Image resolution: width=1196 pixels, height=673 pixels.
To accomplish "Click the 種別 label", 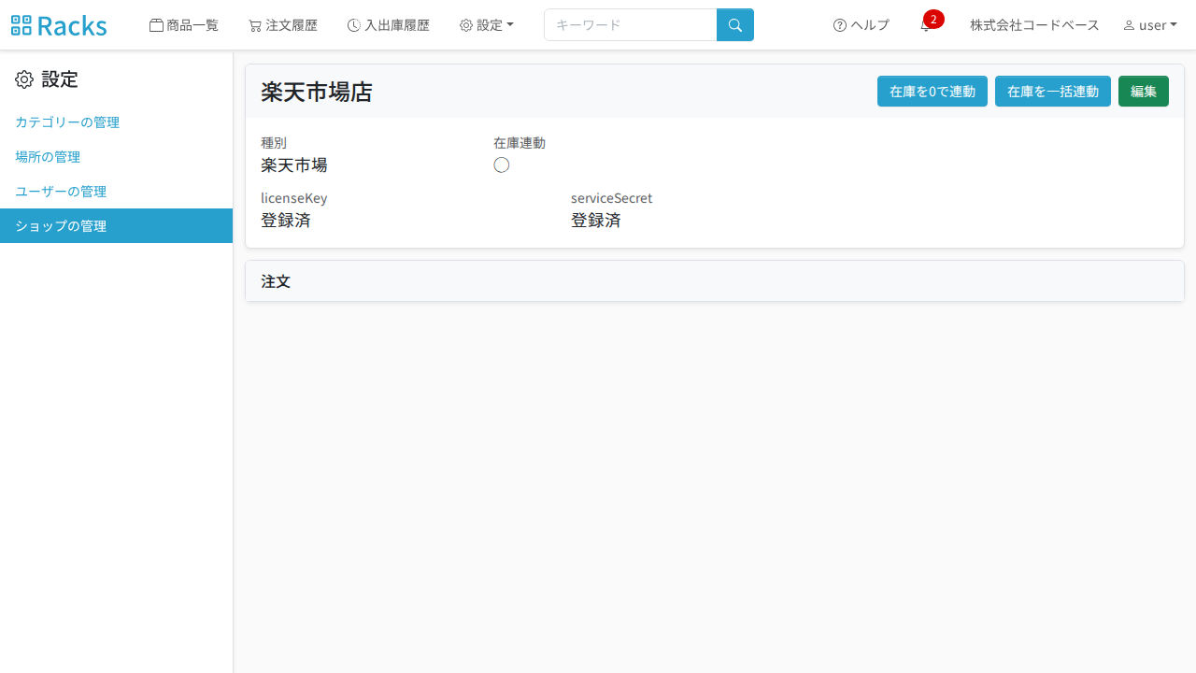I will (274, 143).
